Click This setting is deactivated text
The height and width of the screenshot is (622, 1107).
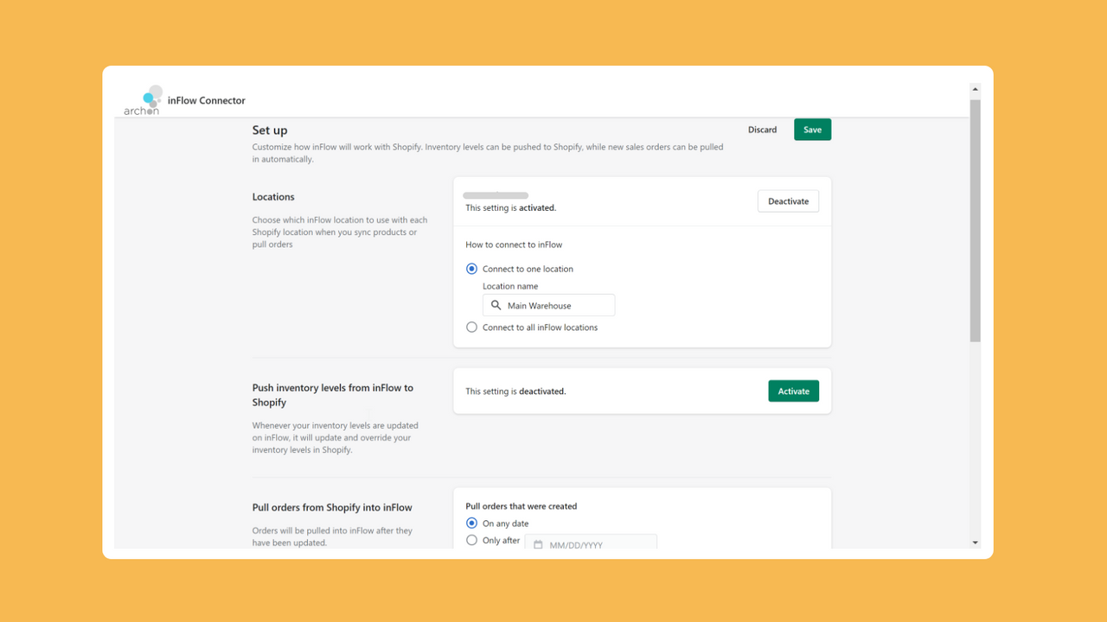(x=515, y=391)
